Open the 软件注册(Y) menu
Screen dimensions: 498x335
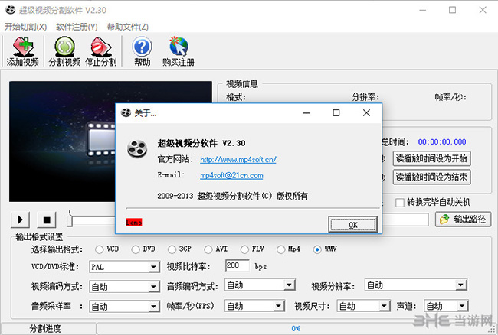coord(77,27)
